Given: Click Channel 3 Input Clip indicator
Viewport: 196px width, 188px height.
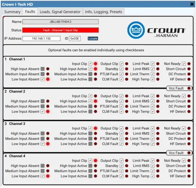Looking at the screenshot, I should coord(95,128).
